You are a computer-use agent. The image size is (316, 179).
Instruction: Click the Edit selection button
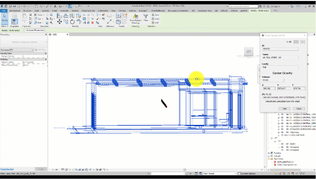pyautogui.click(x=155, y=23)
